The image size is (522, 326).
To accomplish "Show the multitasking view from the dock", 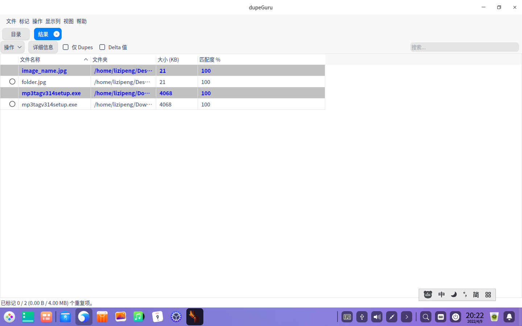I will (x=46, y=317).
